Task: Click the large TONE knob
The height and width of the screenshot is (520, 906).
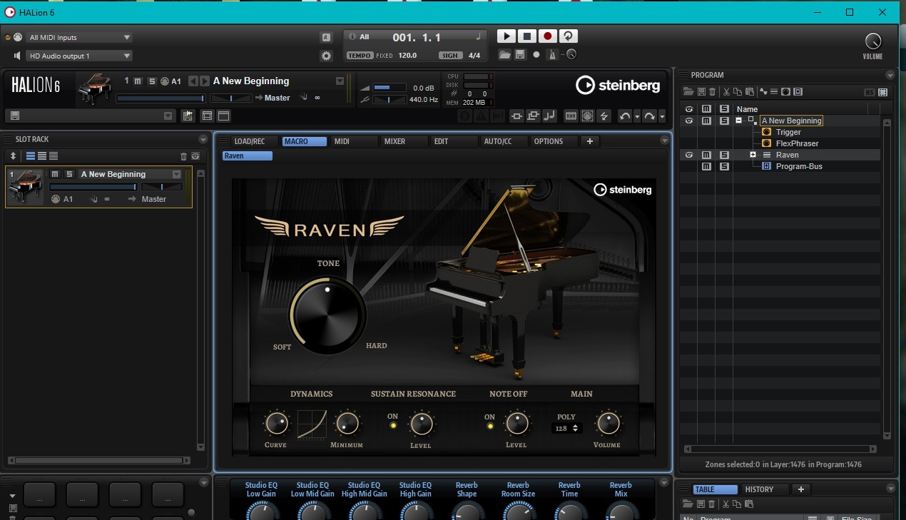Action: pos(327,314)
